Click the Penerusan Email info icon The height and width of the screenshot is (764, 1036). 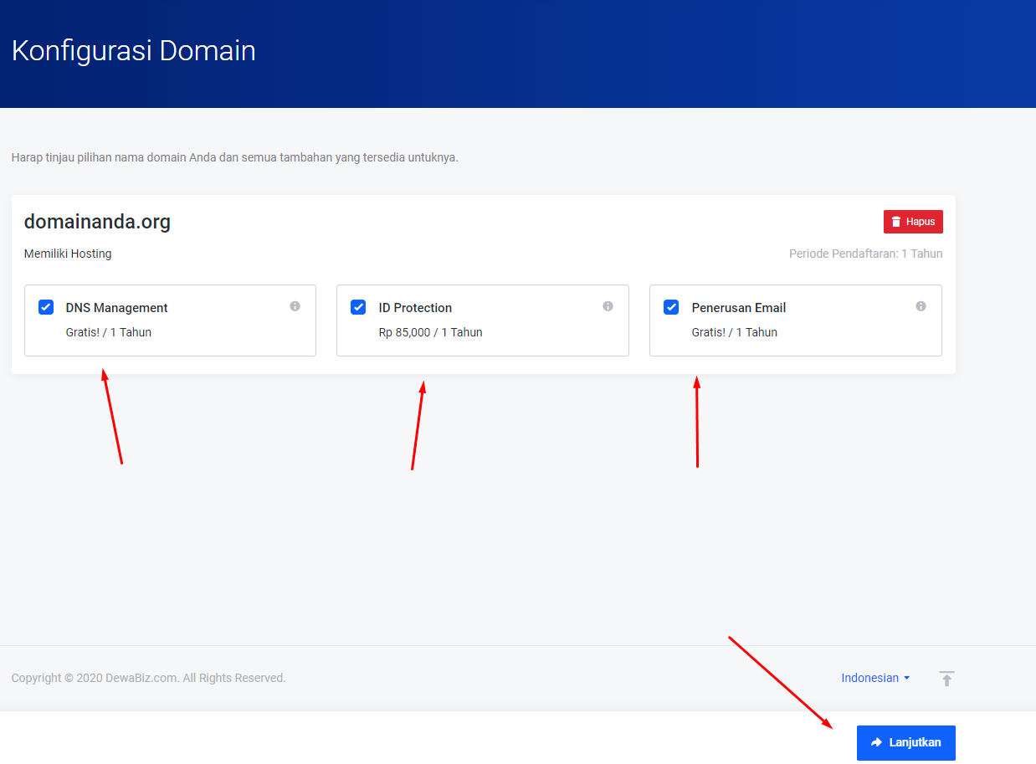click(x=921, y=306)
